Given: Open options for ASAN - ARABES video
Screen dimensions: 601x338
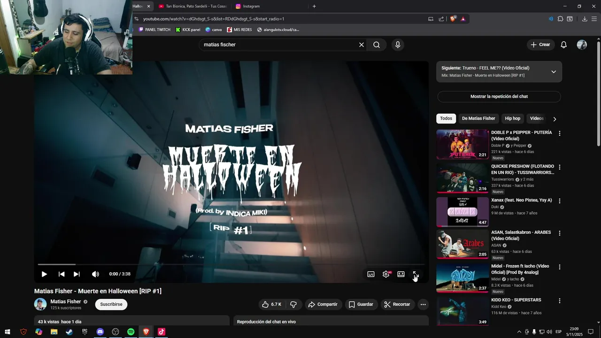Looking at the screenshot, I should point(559,233).
